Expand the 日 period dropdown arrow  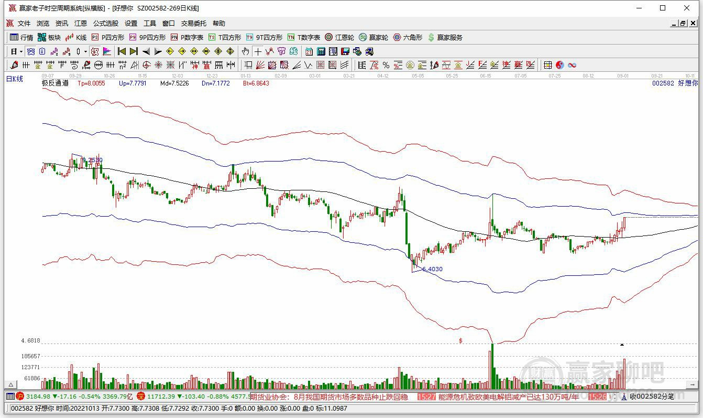pos(21,51)
